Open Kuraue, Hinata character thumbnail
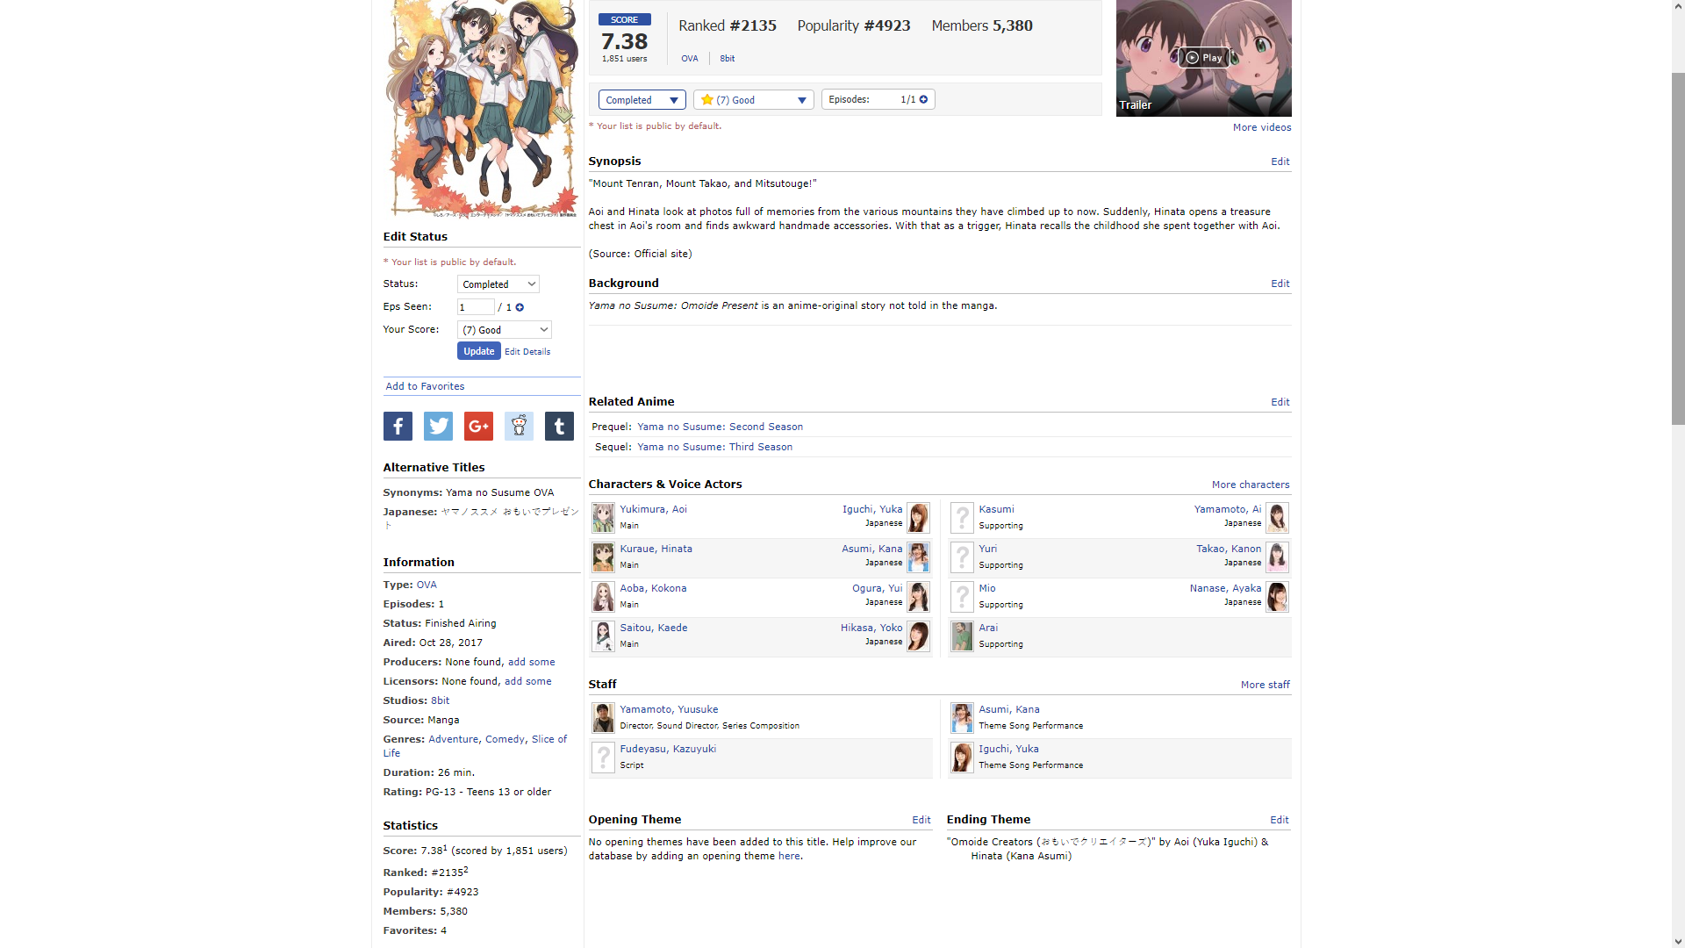The width and height of the screenshot is (1685, 948). point(603,557)
